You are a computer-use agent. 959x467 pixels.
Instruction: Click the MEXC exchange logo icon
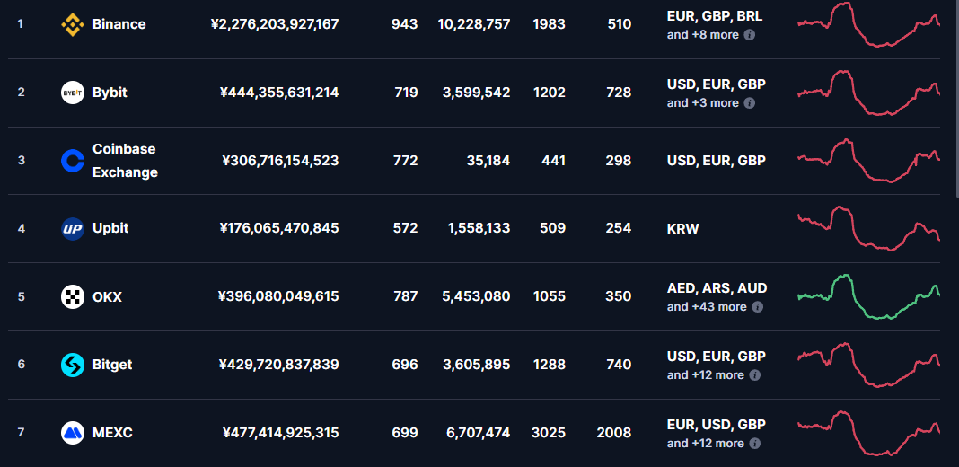click(73, 434)
